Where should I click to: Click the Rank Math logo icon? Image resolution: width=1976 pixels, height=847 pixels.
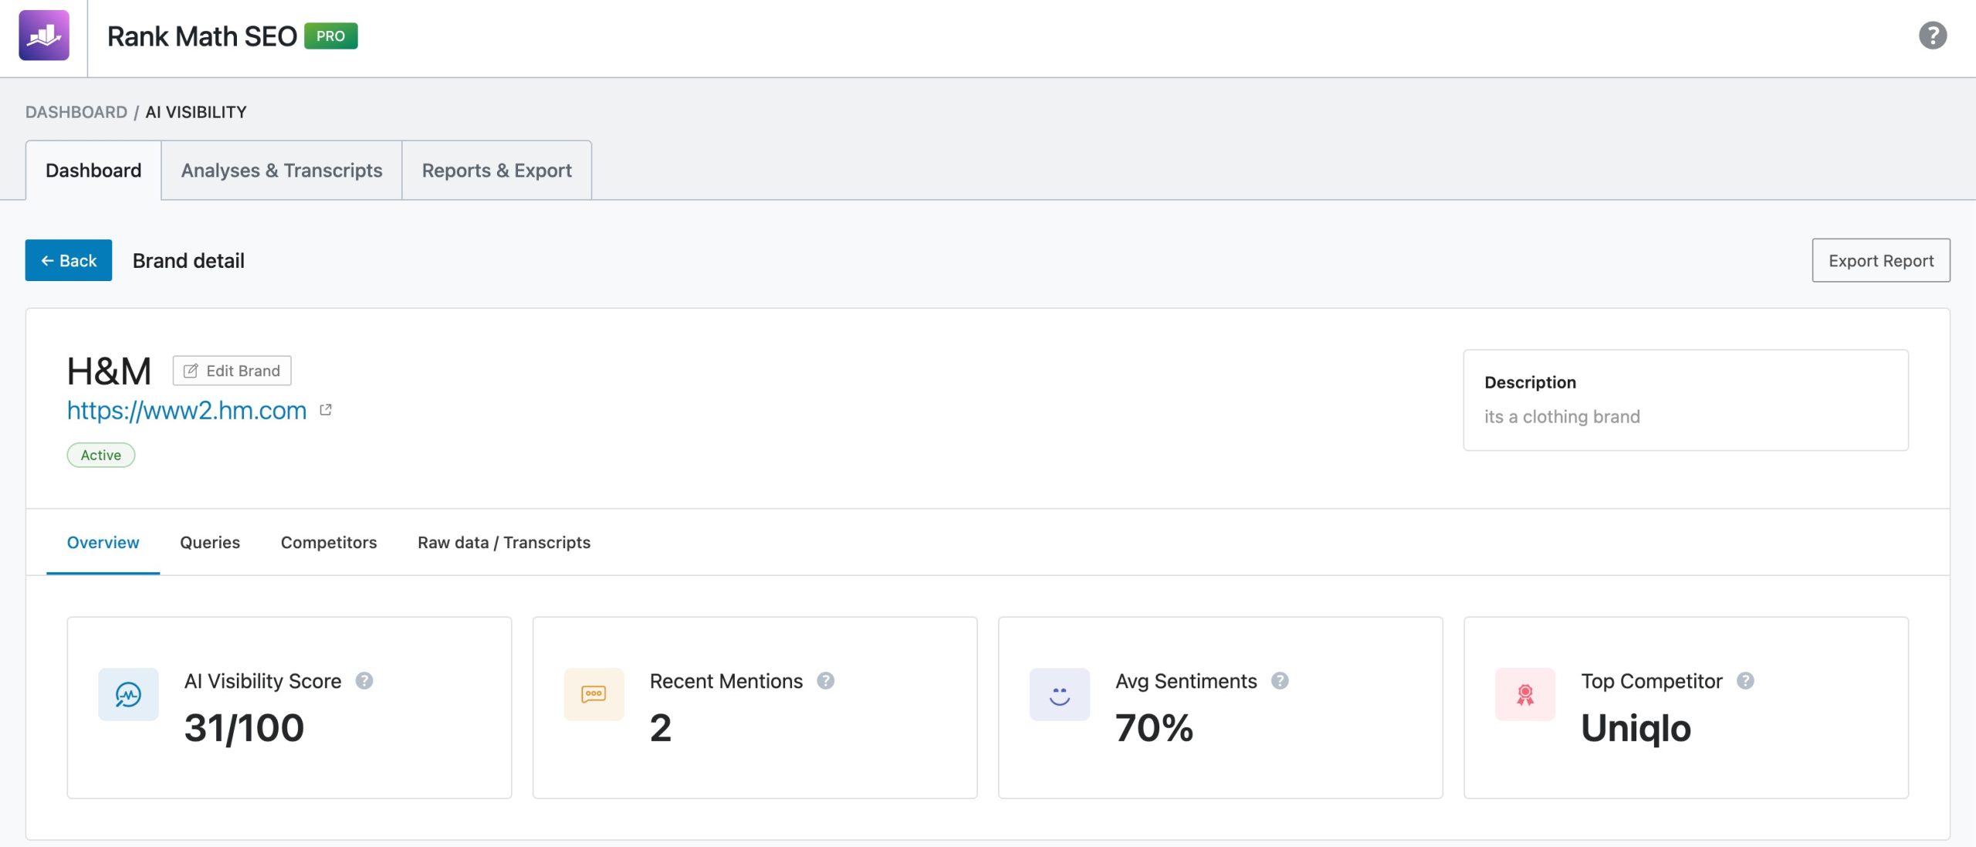44,36
